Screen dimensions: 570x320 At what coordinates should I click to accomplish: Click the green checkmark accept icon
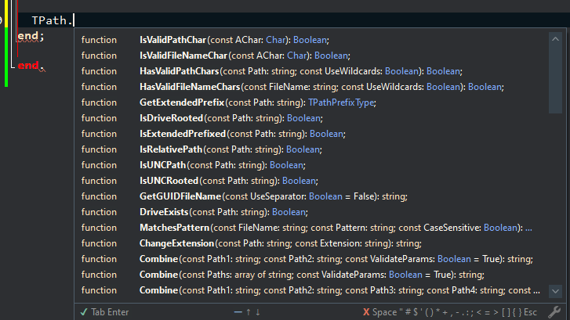(x=84, y=312)
